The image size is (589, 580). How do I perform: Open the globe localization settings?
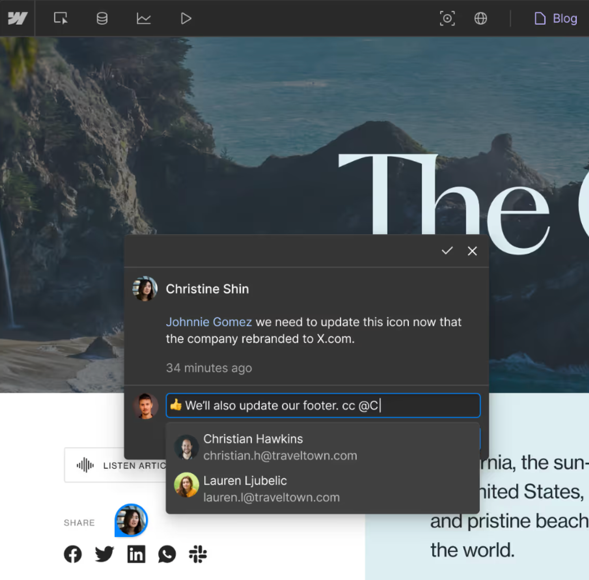480,18
